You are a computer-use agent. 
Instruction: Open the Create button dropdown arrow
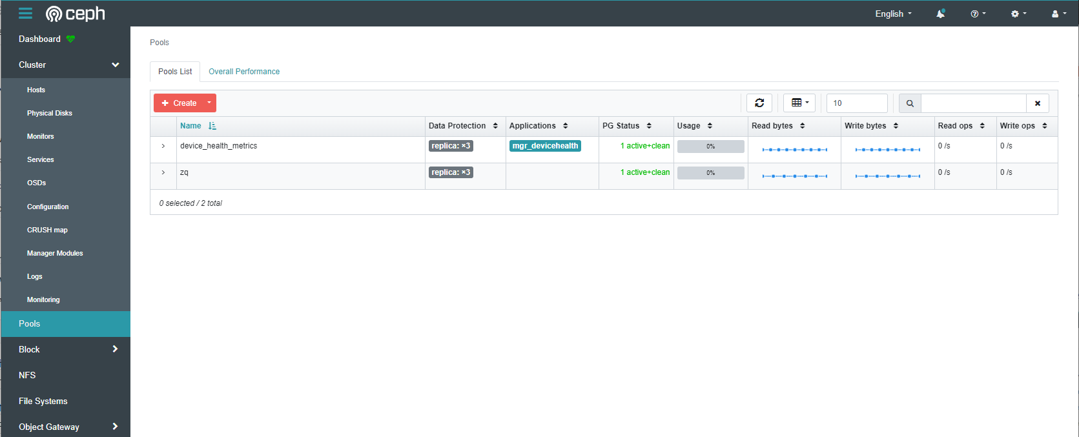[209, 103]
